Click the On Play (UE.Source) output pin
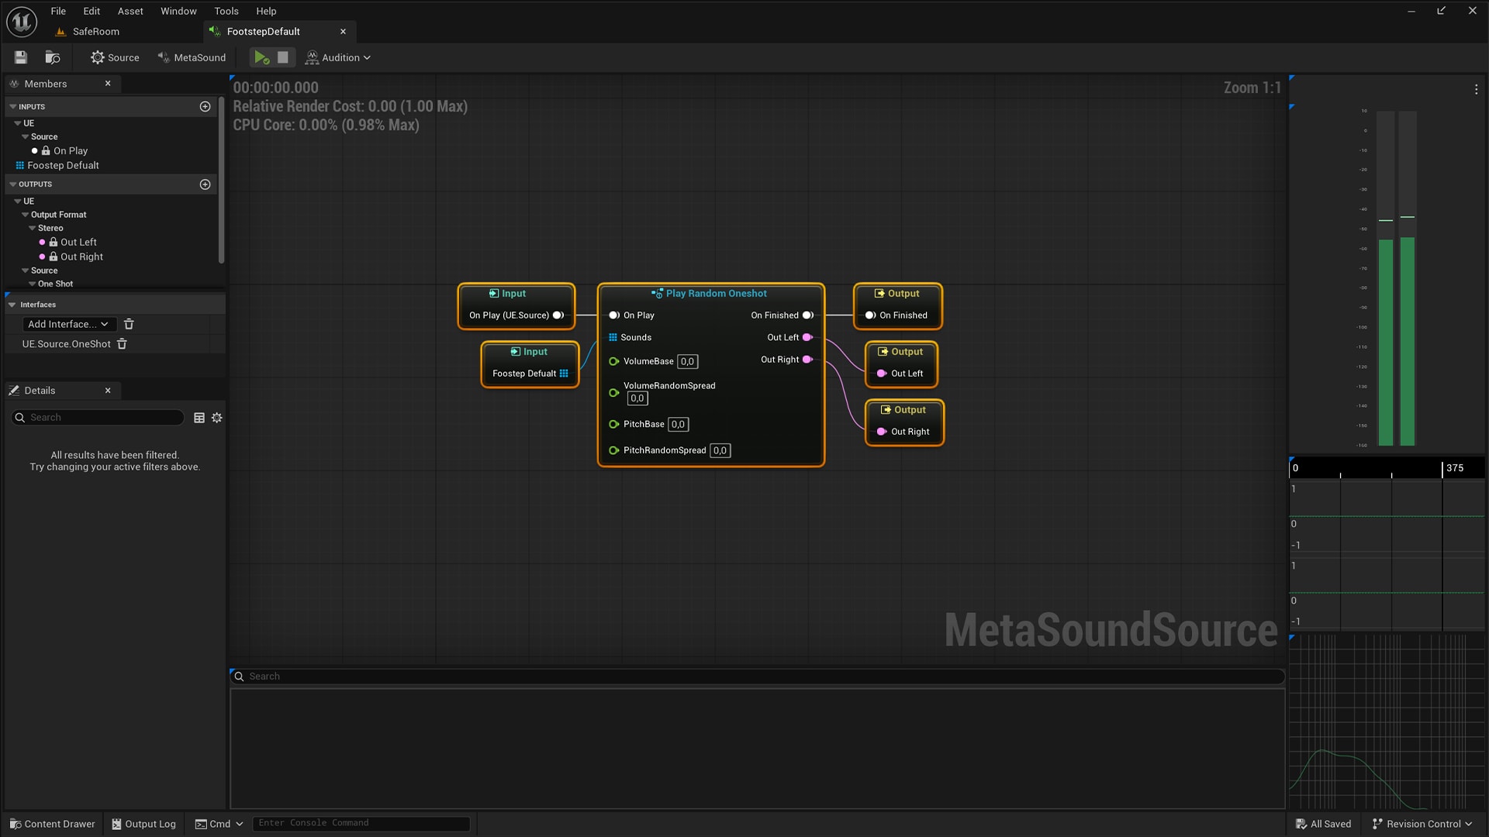The height and width of the screenshot is (837, 1489). (558, 315)
